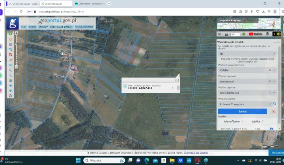The height and width of the screenshot is (165, 284).
Task: Open the POBIERANIE DANYCH menu
Action: click(x=62, y=27)
